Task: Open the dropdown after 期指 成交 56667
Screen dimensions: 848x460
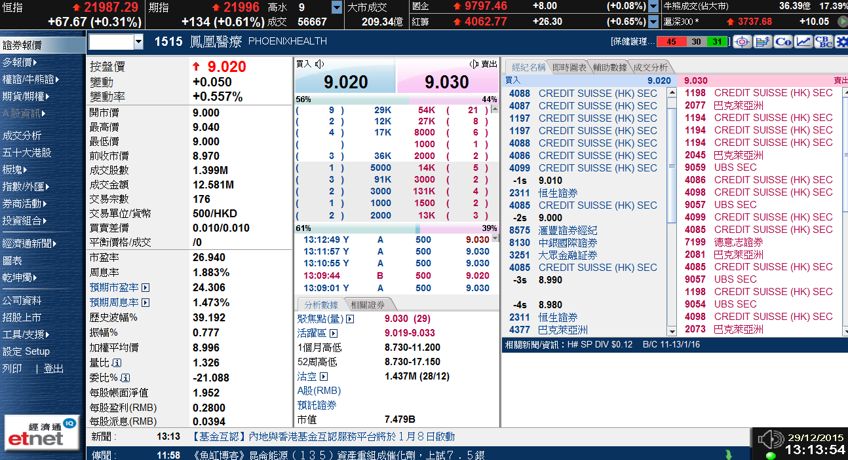Action: tap(337, 8)
